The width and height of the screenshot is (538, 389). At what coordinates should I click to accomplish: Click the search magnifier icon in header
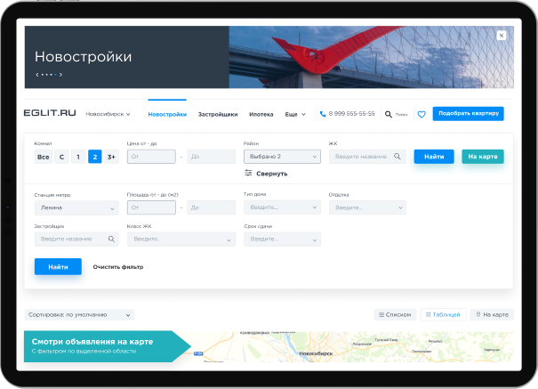[x=389, y=115]
